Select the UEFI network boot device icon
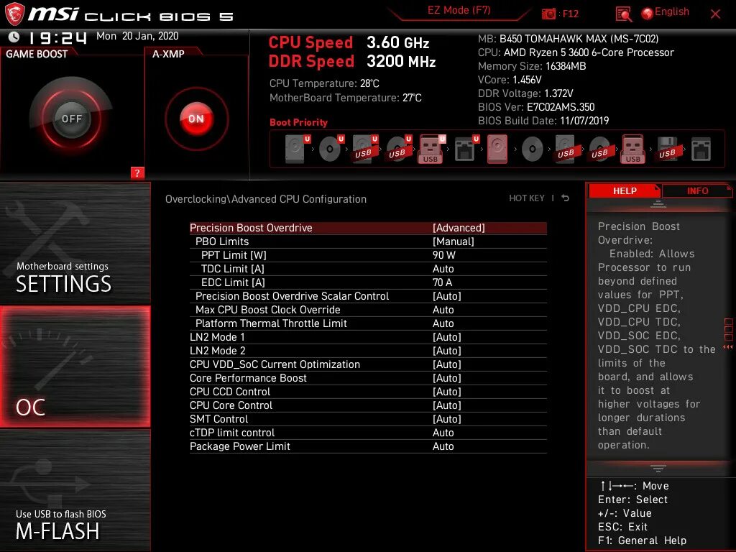This screenshot has height=552, width=736. (x=466, y=149)
